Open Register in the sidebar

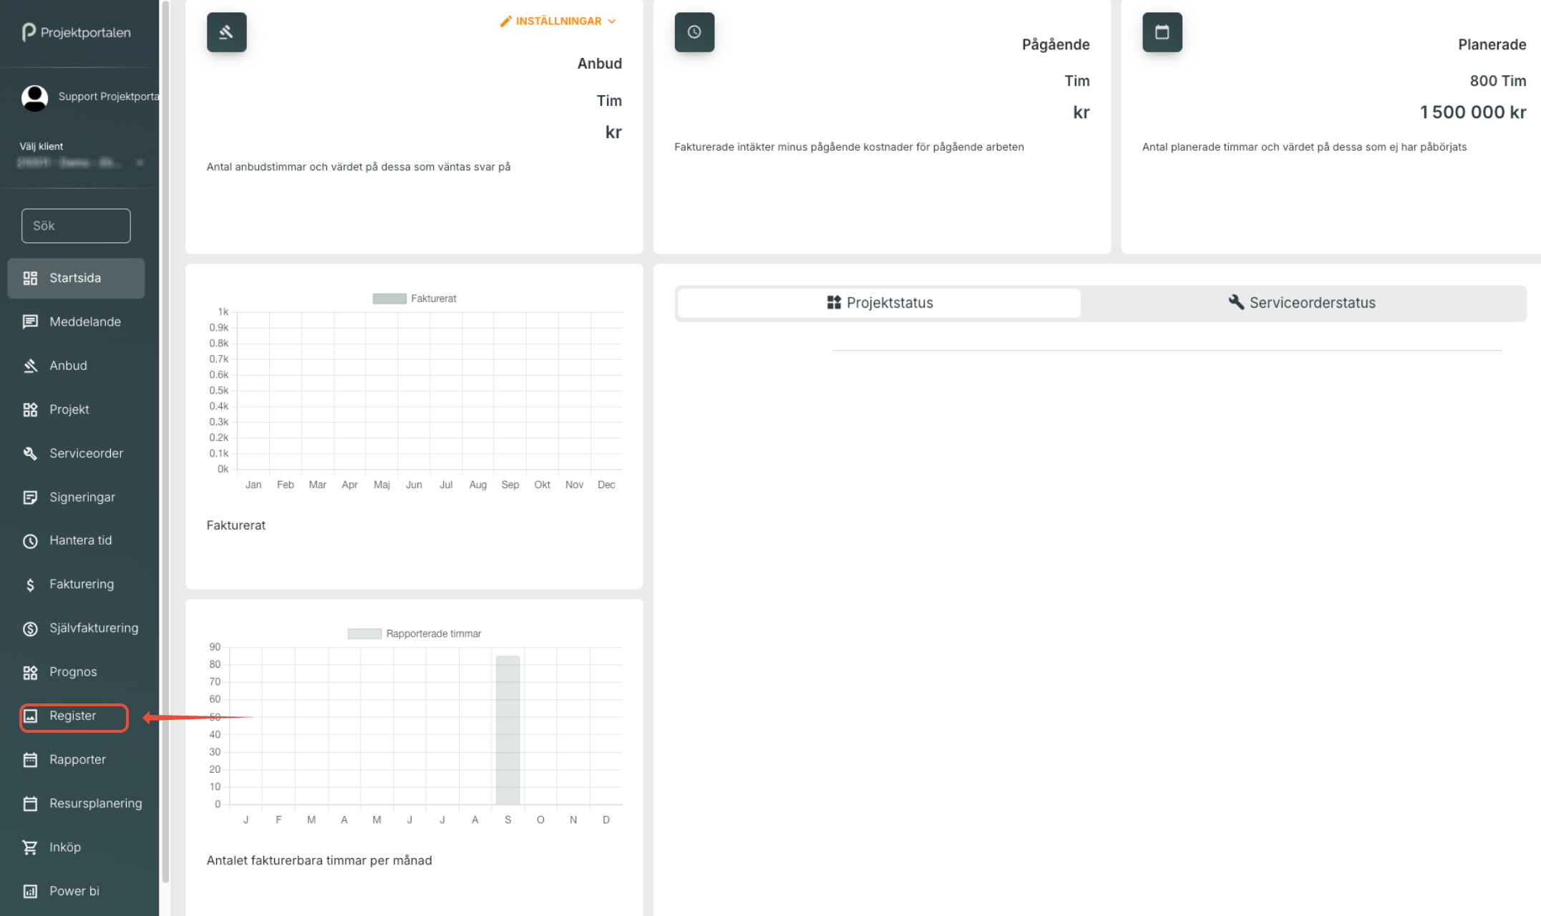pos(73,716)
